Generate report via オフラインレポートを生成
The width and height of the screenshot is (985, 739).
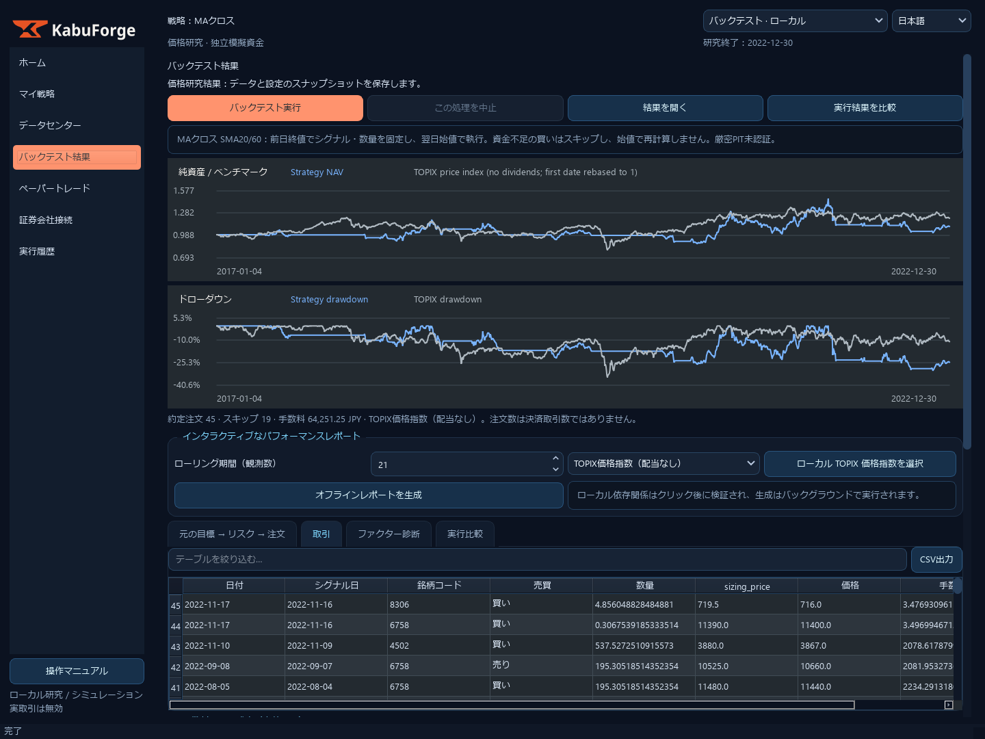click(369, 495)
